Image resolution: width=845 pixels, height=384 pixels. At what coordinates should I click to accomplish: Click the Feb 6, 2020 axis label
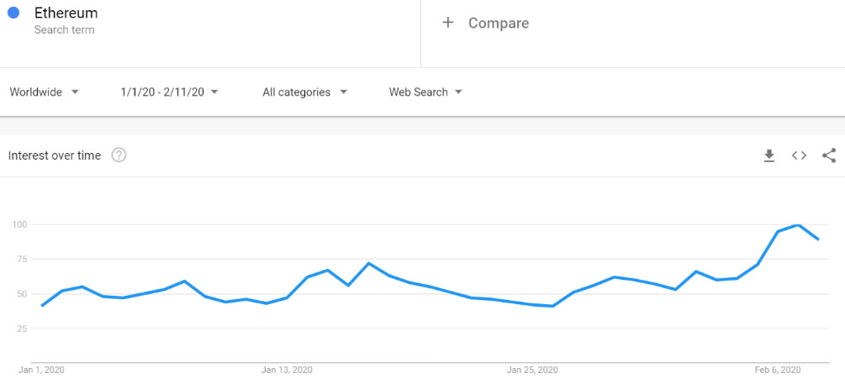pyautogui.click(x=778, y=370)
